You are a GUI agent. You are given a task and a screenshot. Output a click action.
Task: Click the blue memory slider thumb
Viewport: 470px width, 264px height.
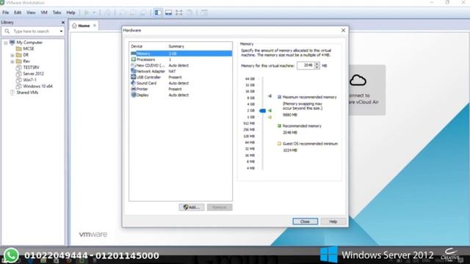(263, 111)
